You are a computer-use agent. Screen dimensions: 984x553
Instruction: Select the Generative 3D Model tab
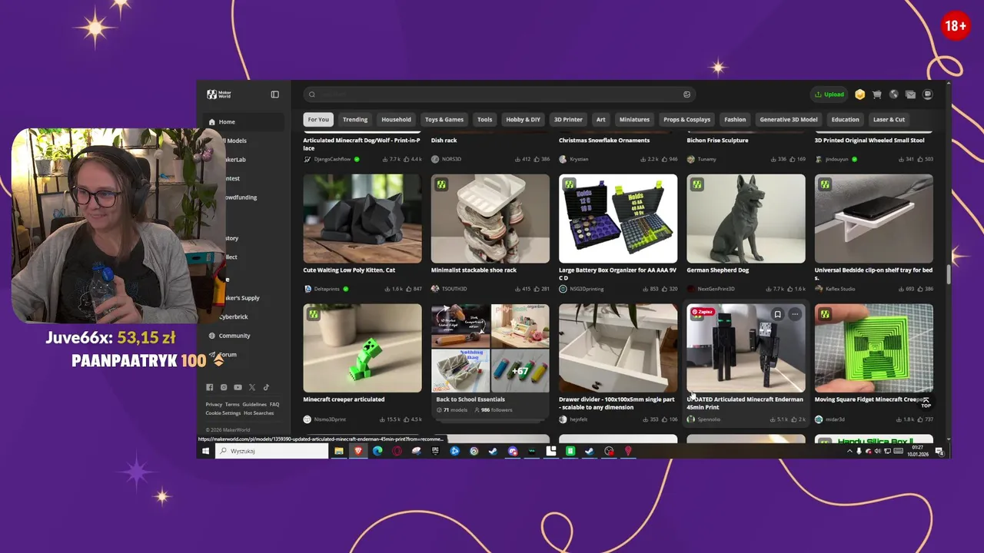pos(789,119)
